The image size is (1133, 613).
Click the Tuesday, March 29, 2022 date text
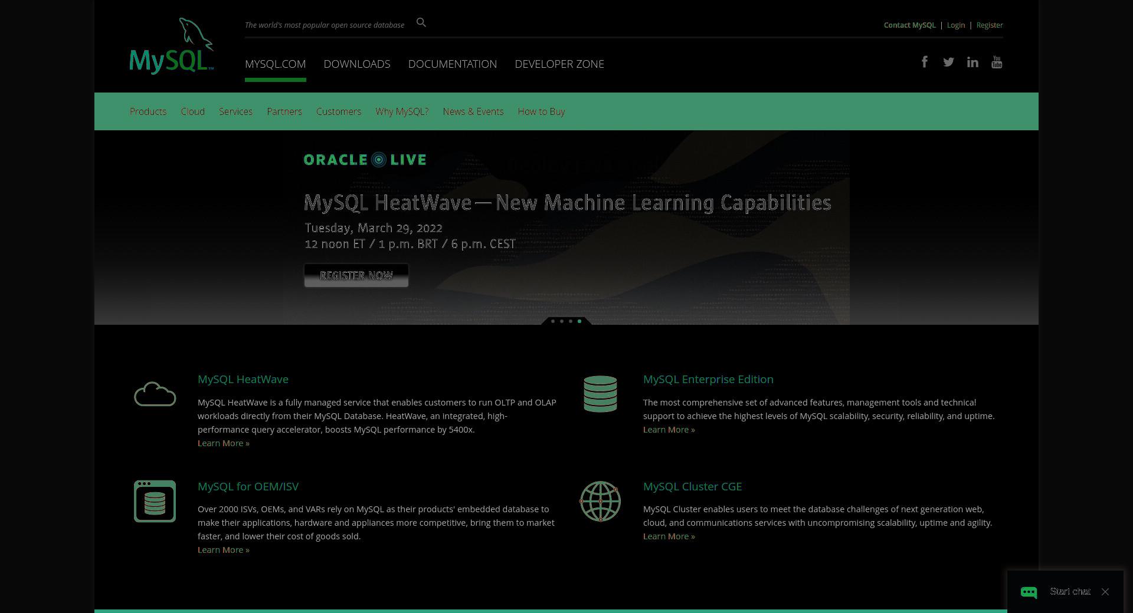374,228
